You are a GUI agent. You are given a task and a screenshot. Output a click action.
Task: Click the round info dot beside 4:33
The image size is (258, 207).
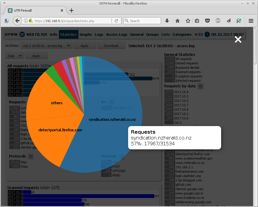(207, 34)
